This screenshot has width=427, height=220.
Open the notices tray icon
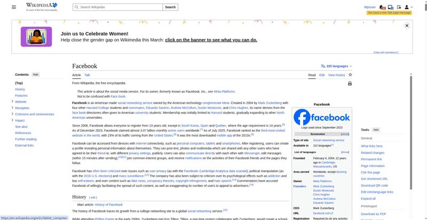(x=391, y=7)
